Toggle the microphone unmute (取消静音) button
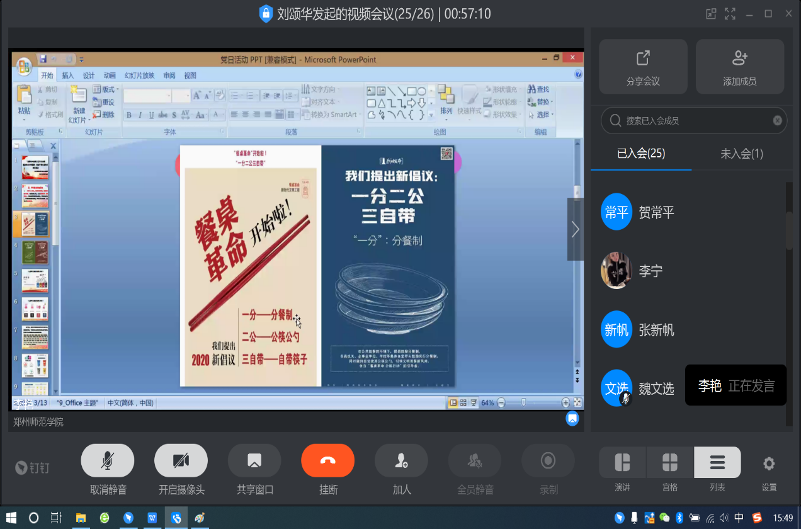Screen dimensions: 801x529 tap(108, 460)
